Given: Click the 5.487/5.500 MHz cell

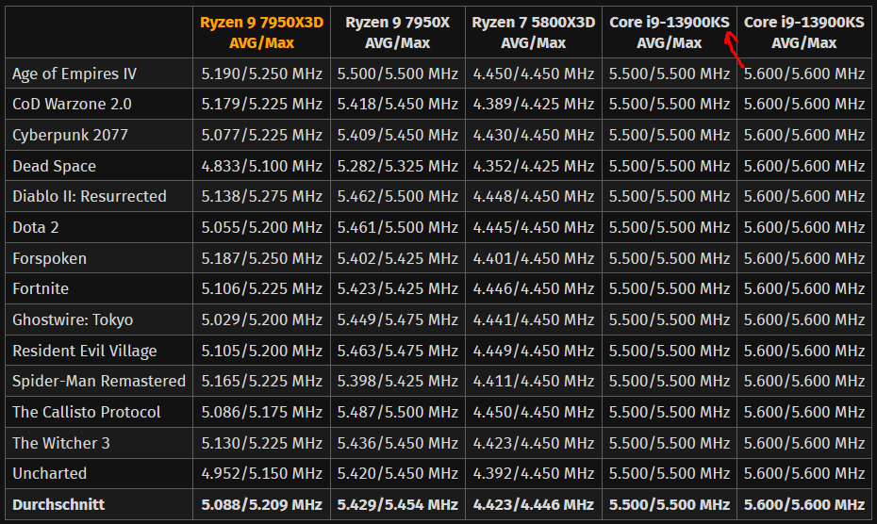Looking at the screenshot, I should click(x=398, y=412).
